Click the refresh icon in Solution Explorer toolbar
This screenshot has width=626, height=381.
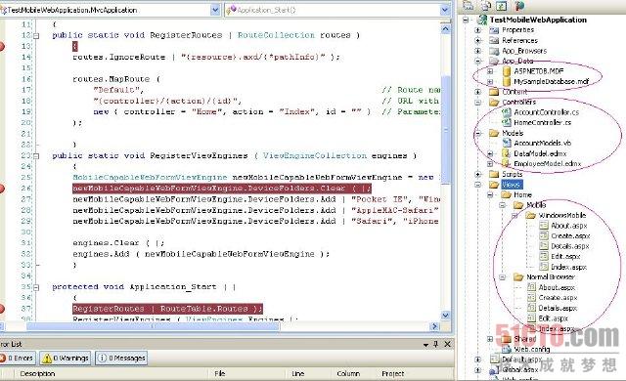tap(502, 6)
